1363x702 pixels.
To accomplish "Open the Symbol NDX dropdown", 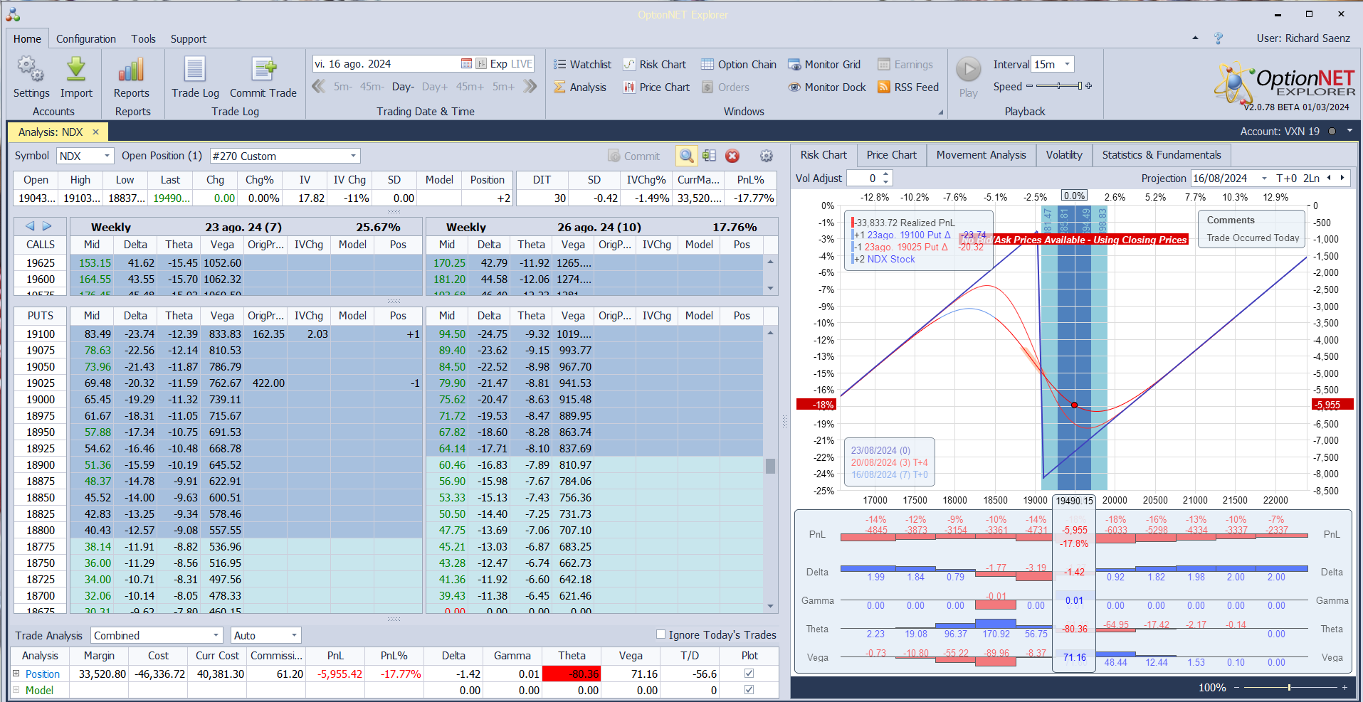I will point(107,156).
